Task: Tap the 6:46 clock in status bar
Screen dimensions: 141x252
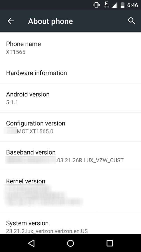Action: click(132, 5)
